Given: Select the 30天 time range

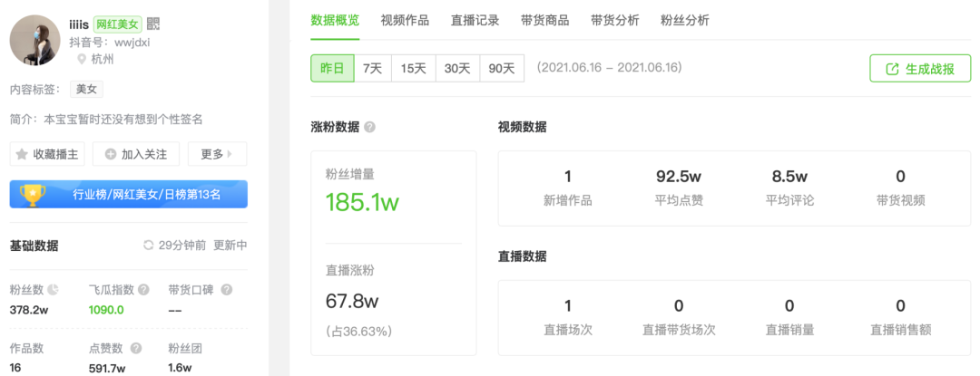Looking at the screenshot, I should point(457,68).
